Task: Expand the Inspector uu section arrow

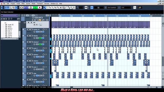Action: click(17, 15)
